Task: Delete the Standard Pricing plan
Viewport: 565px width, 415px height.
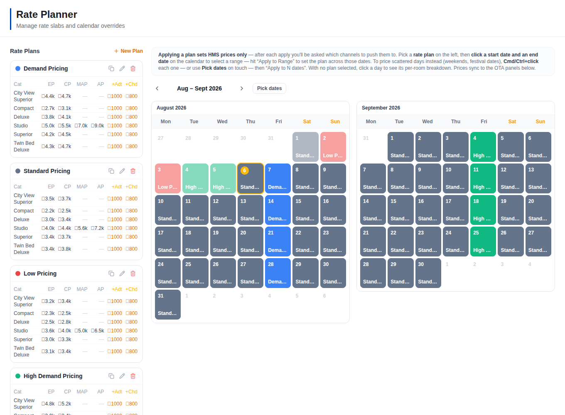Action: (133, 171)
